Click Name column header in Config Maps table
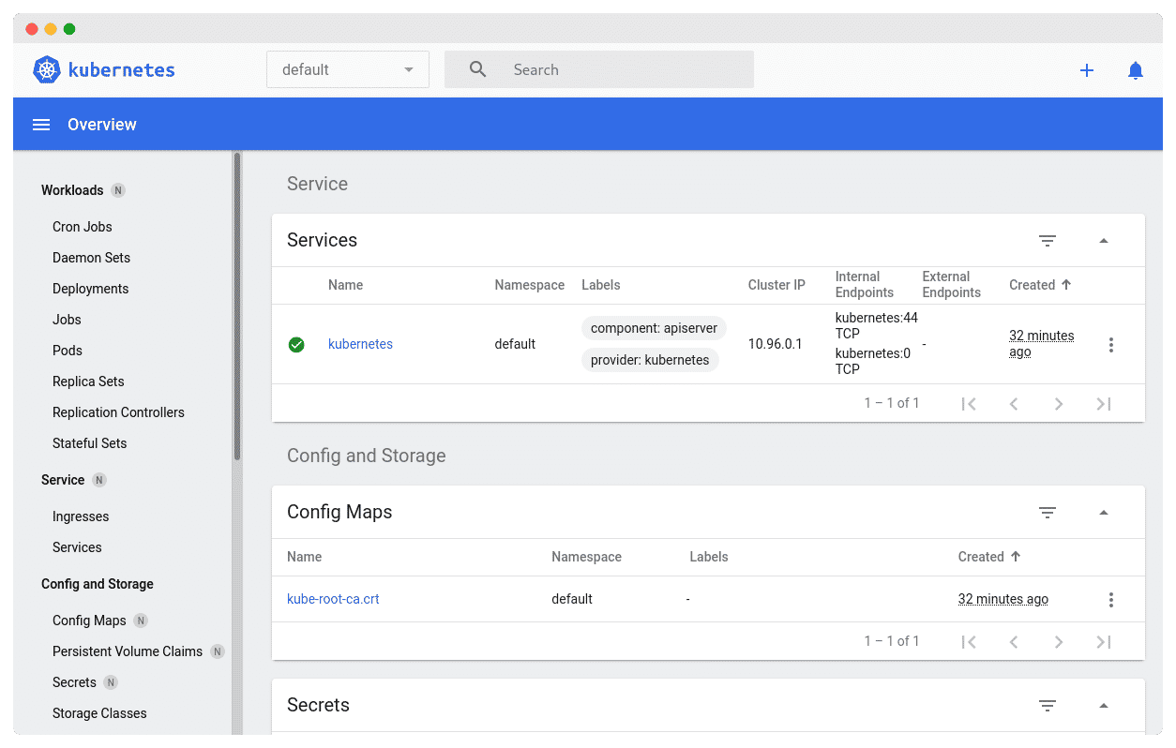Image resolution: width=1176 pixels, height=748 pixels. (x=304, y=557)
